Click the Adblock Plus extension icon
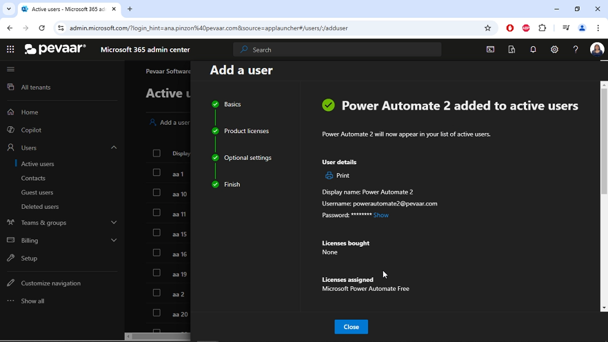The width and height of the screenshot is (608, 342). click(526, 28)
